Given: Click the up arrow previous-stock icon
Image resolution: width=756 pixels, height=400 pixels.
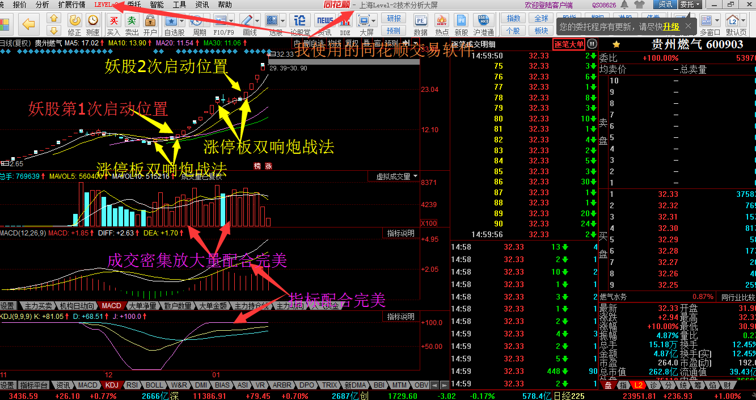Looking at the screenshot, I should pyautogui.click(x=54, y=18).
